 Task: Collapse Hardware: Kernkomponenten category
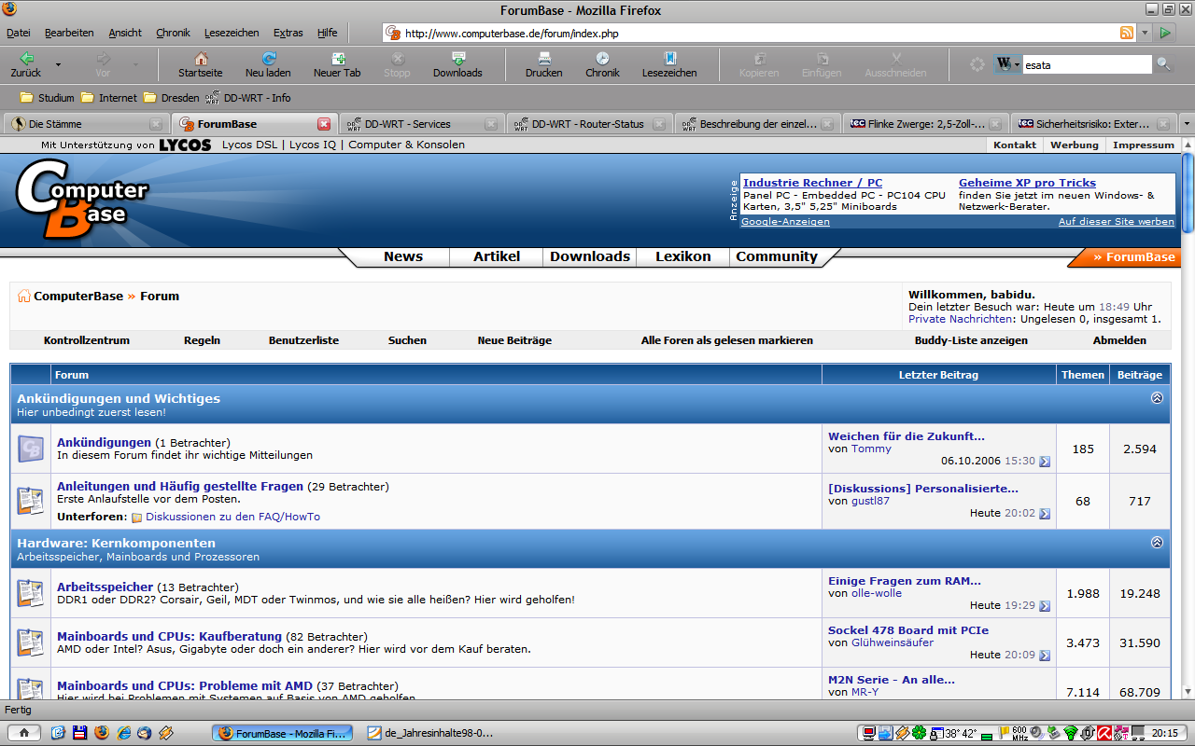pyautogui.click(x=1157, y=543)
